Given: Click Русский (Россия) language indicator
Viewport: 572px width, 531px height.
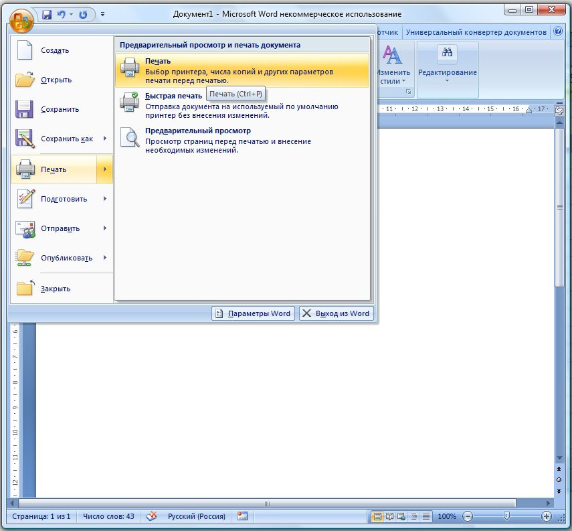Looking at the screenshot, I should (x=196, y=516).
